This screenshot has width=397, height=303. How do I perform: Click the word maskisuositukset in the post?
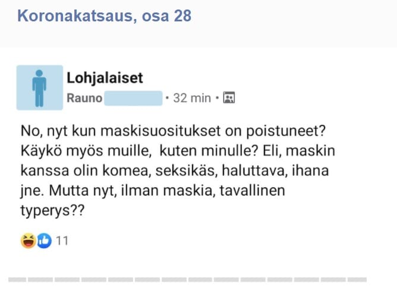(x=160, y=131)
